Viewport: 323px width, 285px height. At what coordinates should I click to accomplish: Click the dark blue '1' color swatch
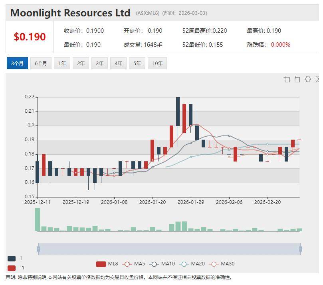(12, 258)
